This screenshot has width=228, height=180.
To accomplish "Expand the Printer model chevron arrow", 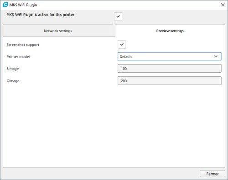I will [216, 56].
